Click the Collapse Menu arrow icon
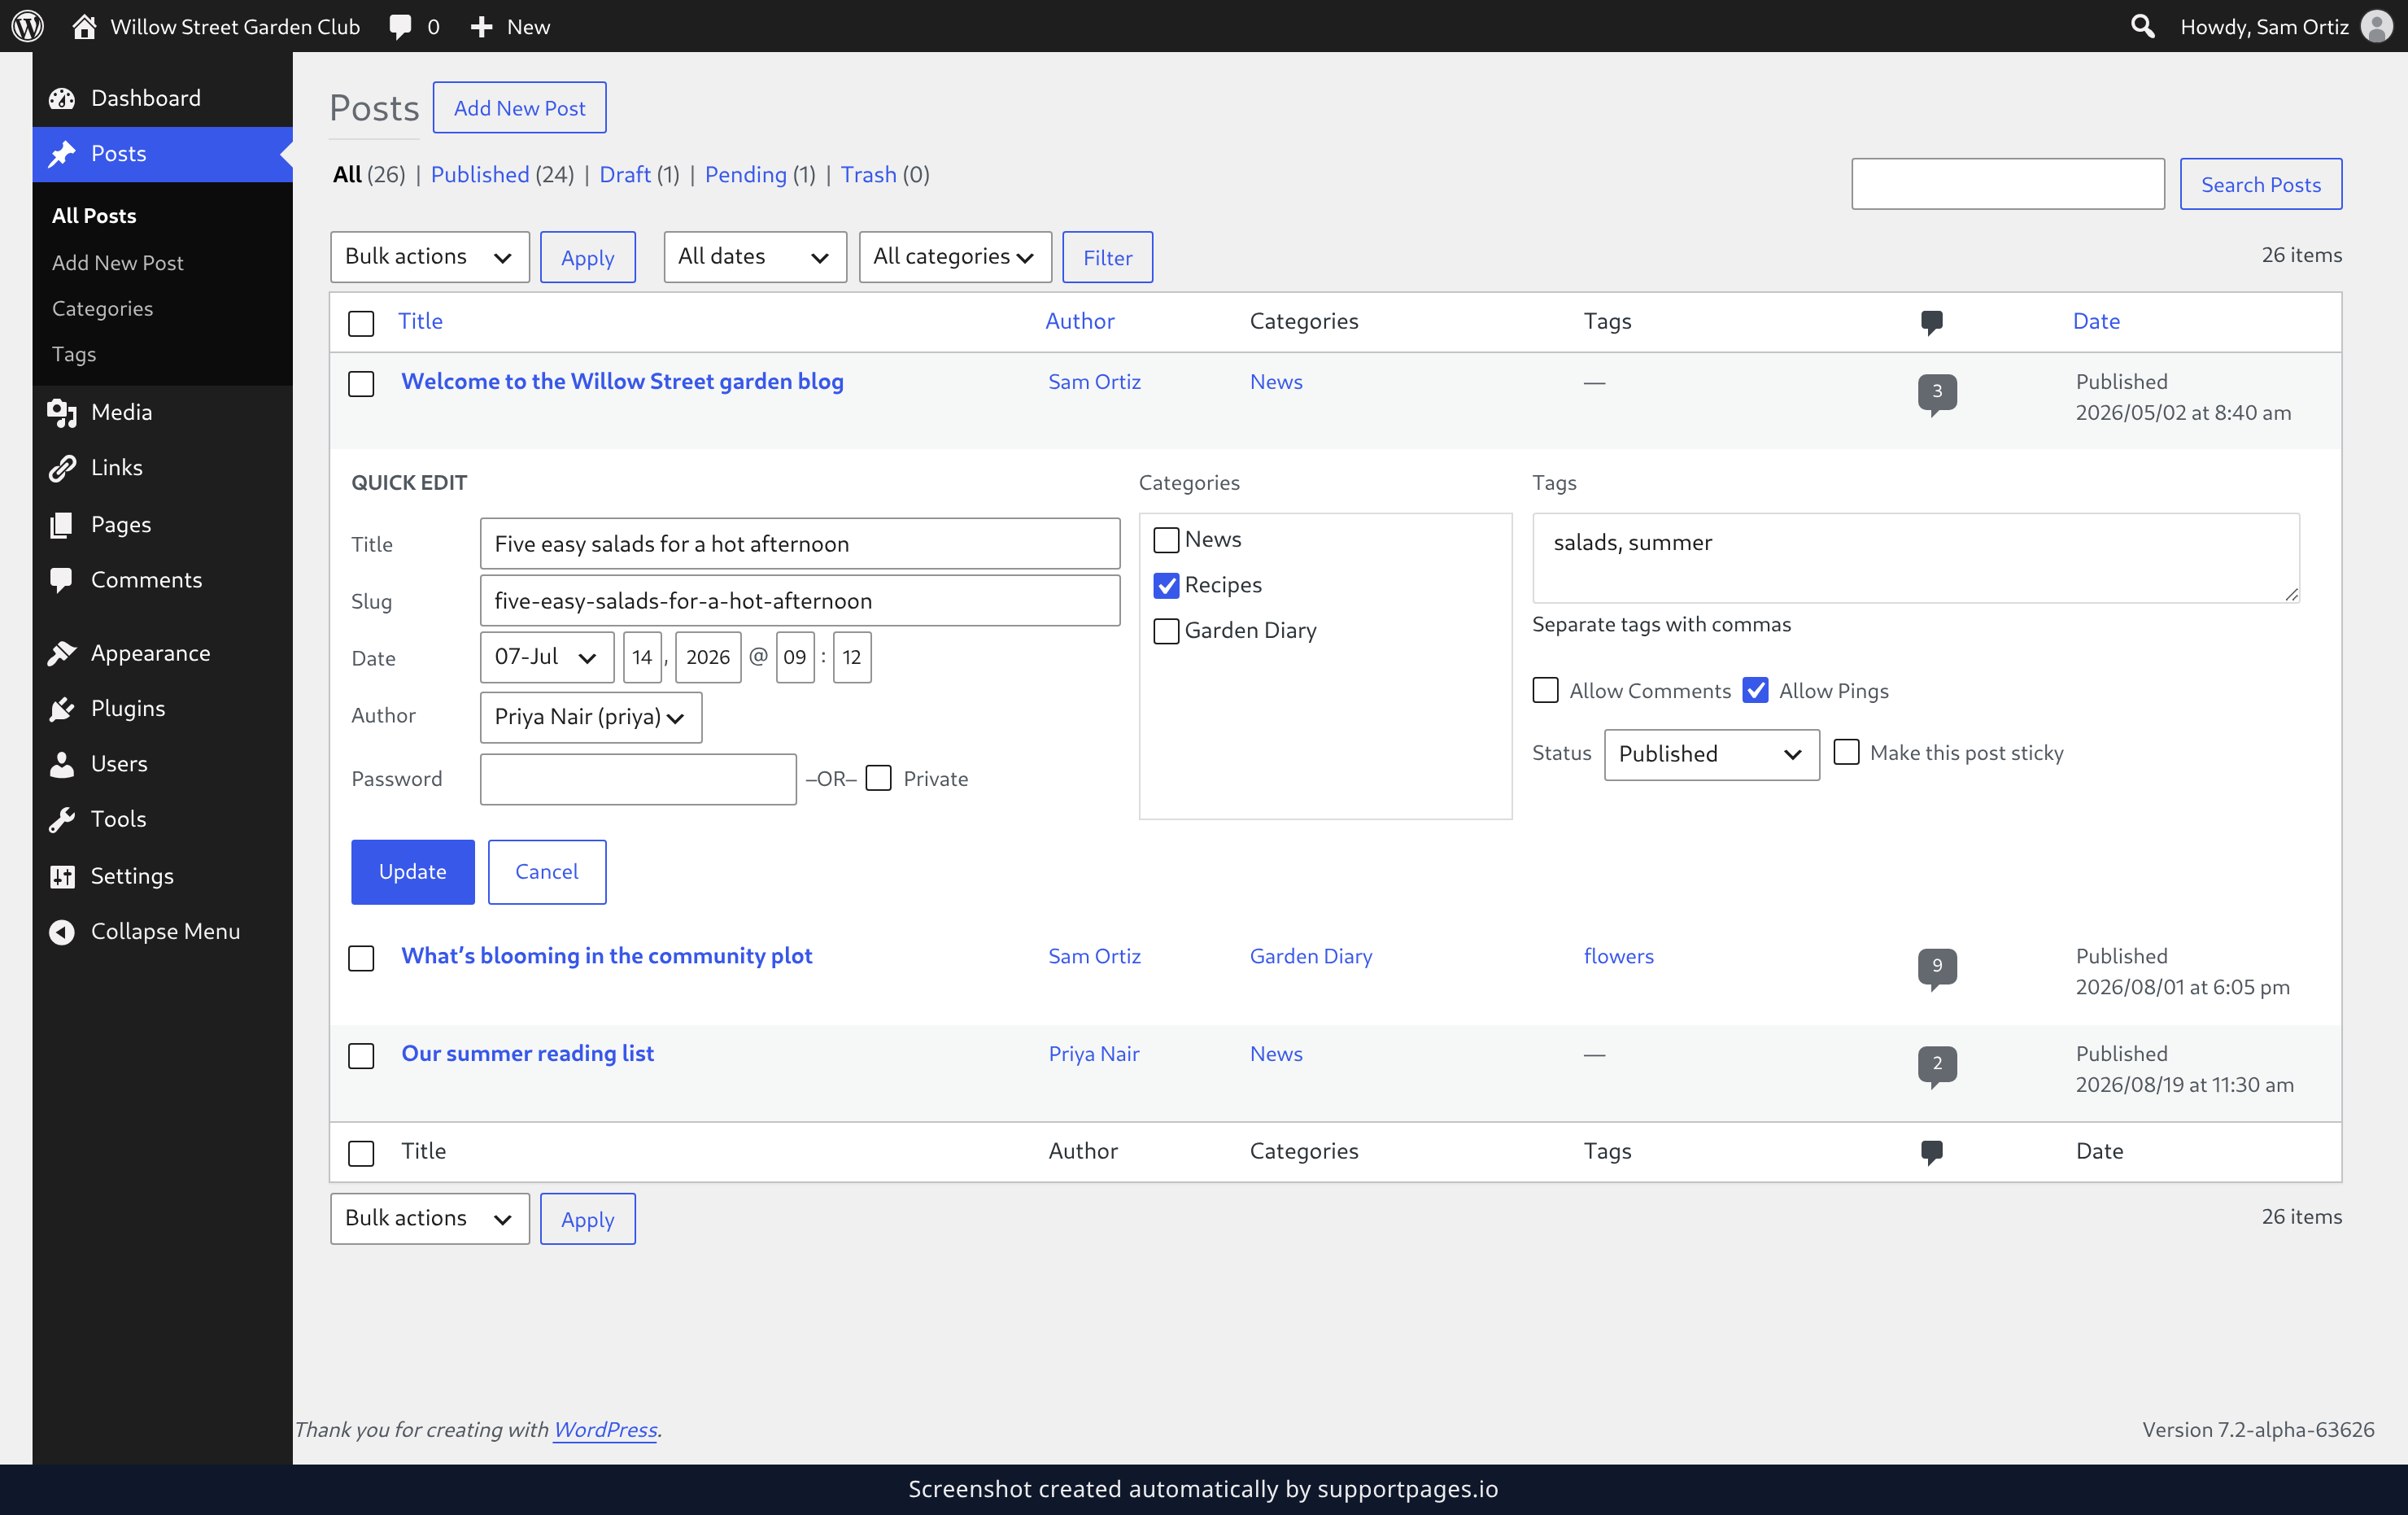 pyautogui.click(x=62, y=931)
